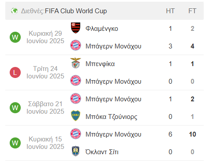Click the Benfica eagle crest

(x=75, y=63)
